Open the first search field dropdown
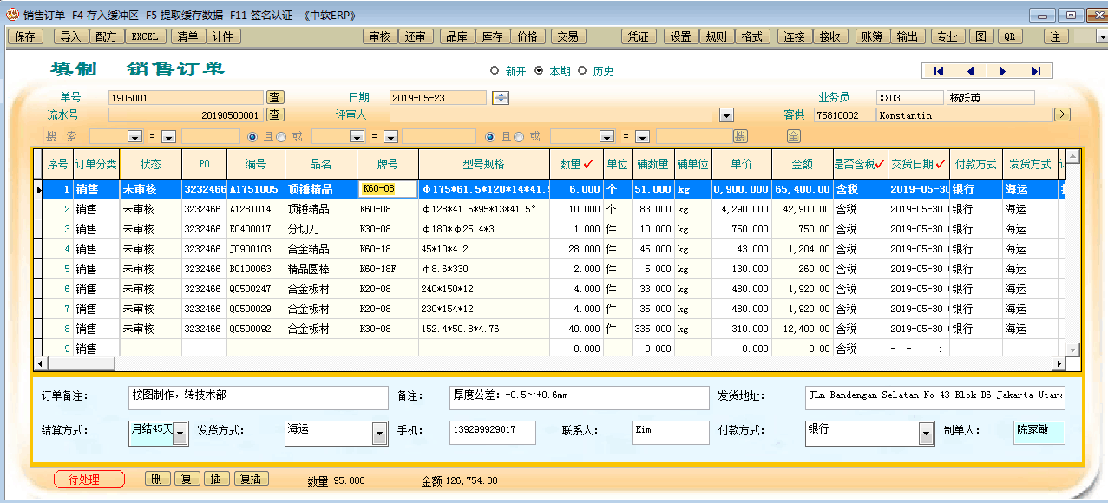Viewport: 1108px width, 503px height. 134,137
